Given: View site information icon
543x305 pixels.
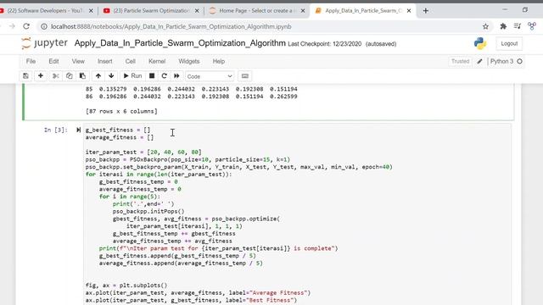Looking at the screenshot, I should pyautogui.click(x=44, y=26).
